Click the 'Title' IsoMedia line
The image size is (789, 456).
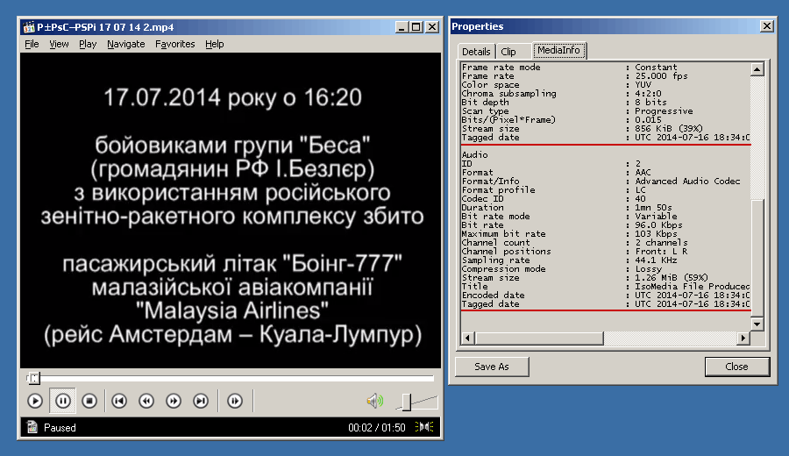coord(606,287)
